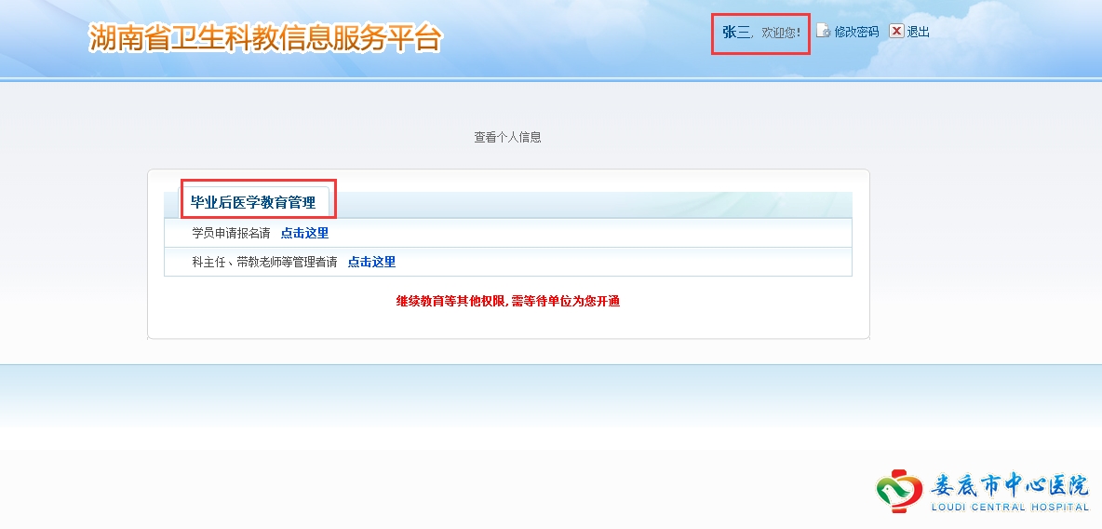This screenshot has height=529, width=1102.
Task: Select the 毕业后医学教育管理 tab
Action: 253,202
